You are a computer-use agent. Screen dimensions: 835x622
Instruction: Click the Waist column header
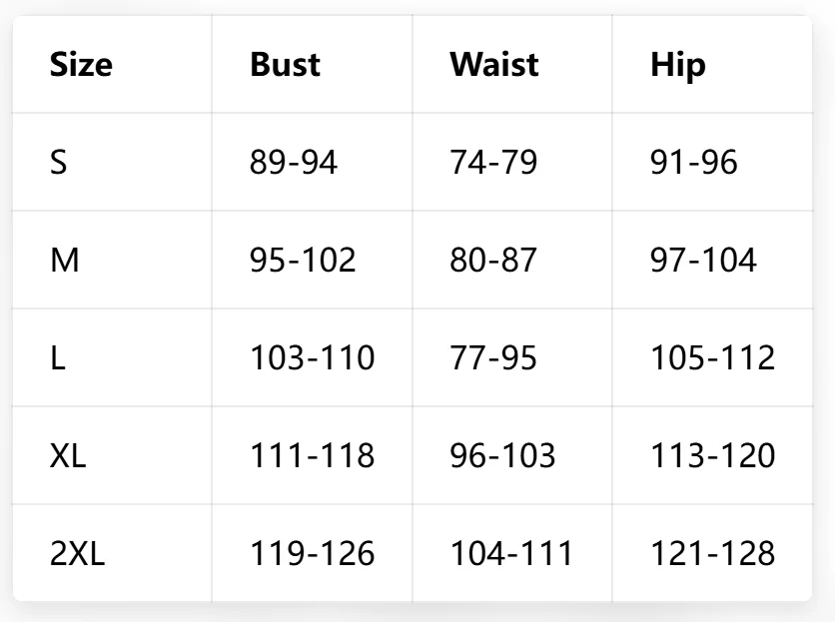(494, 65)
